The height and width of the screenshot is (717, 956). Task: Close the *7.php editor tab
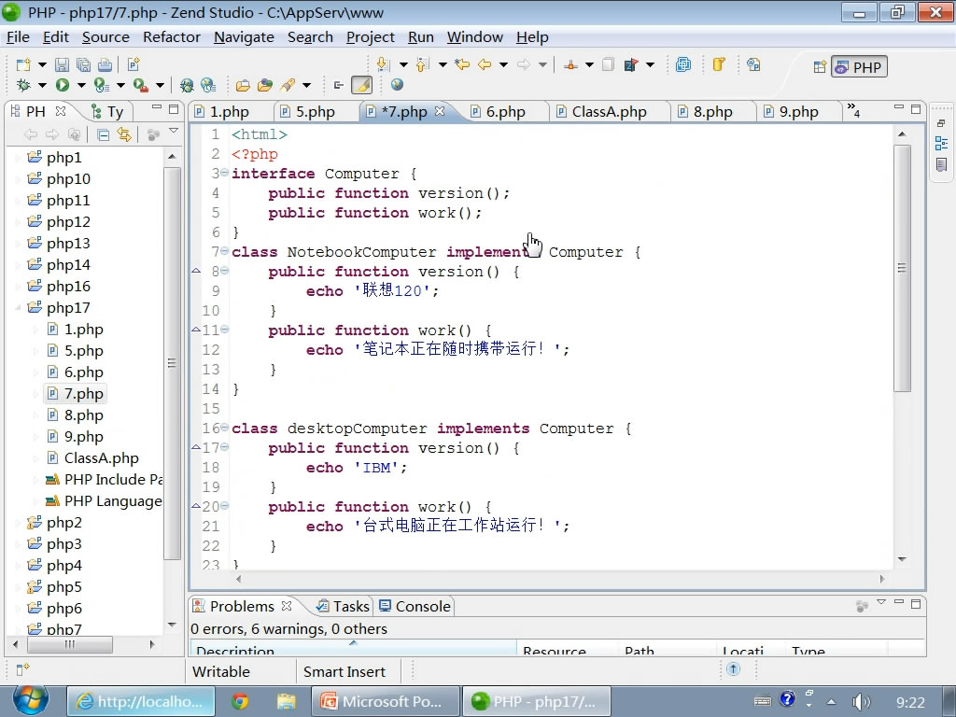pos(440,111)
